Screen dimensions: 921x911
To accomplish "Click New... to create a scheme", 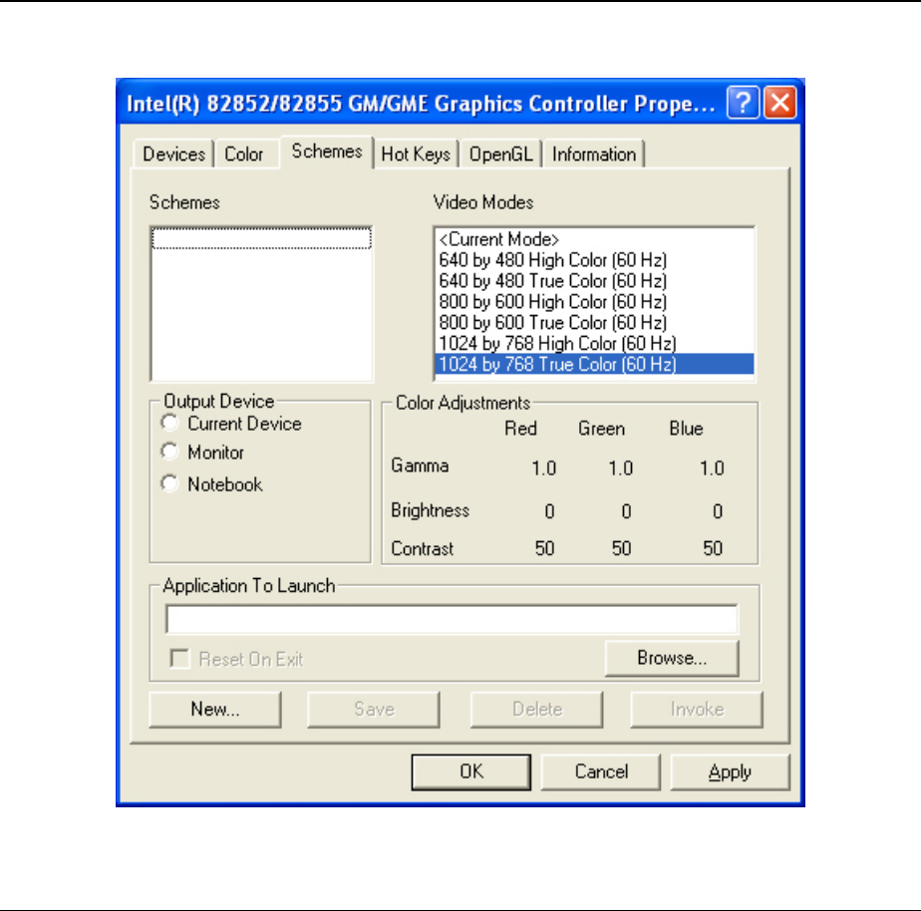I will [215, 710].
